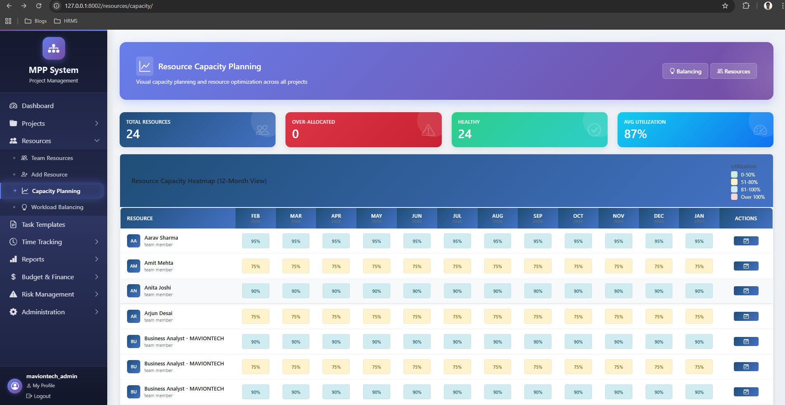The width and height of the screenshot is (785, 405).
Task: Click the browser reload icon
Action: [39, 6]
